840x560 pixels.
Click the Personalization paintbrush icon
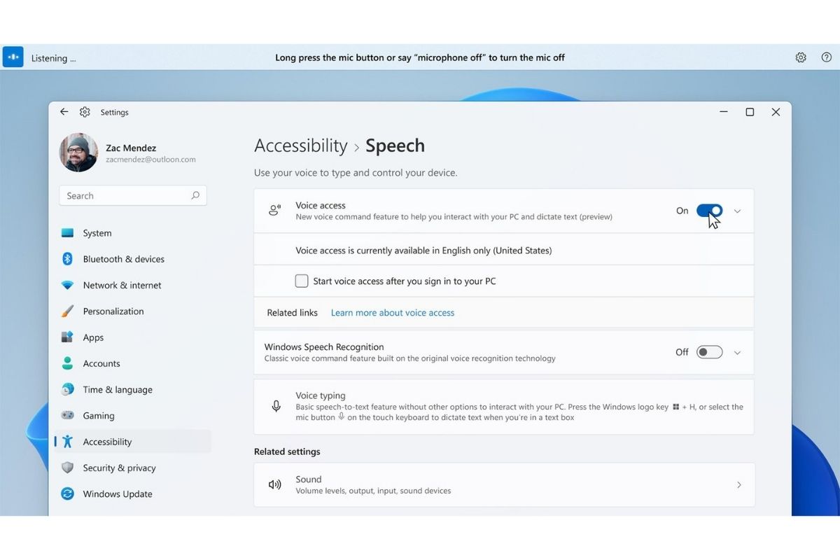(67, 311)
